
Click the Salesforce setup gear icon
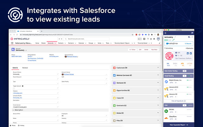[151, 39]
